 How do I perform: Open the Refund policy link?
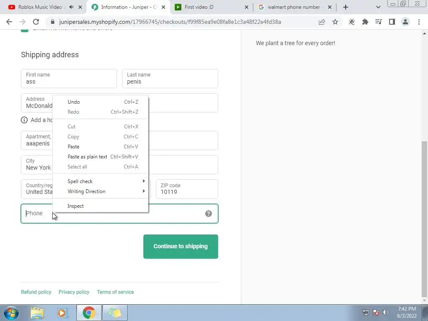pyautogui.click(x=36, y=292)
